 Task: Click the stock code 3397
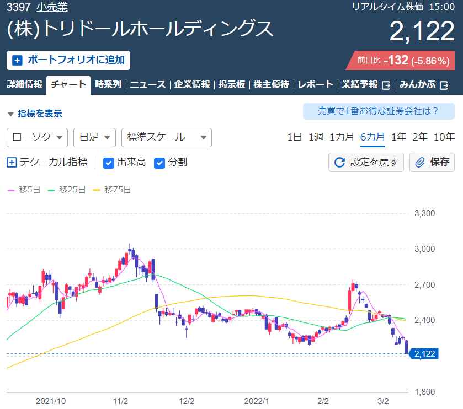point(19,7)
